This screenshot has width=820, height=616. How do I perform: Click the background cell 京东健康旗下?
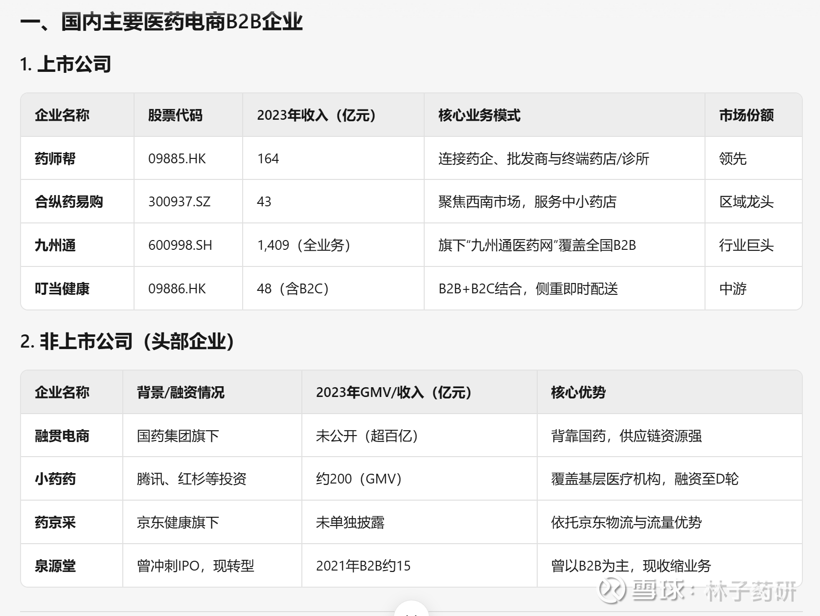[178, 522]
